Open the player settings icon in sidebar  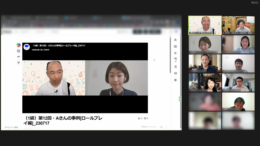[x=175, y=46]
